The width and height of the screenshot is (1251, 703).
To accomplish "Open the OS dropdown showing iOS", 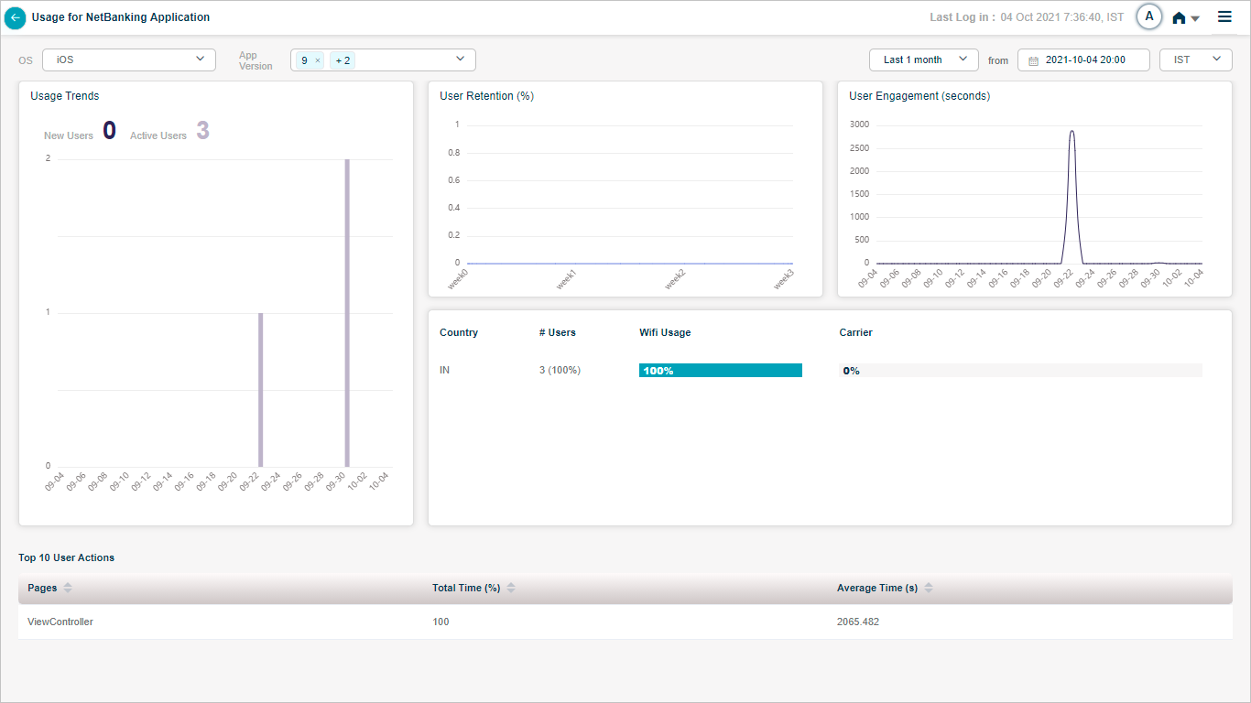I will point(129,59).
